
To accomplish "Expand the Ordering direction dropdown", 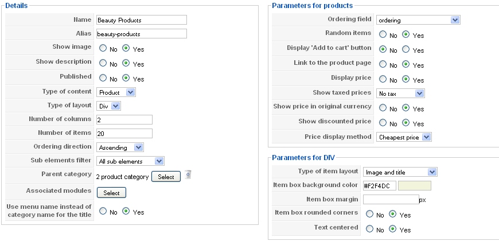I will pos(120,147).
